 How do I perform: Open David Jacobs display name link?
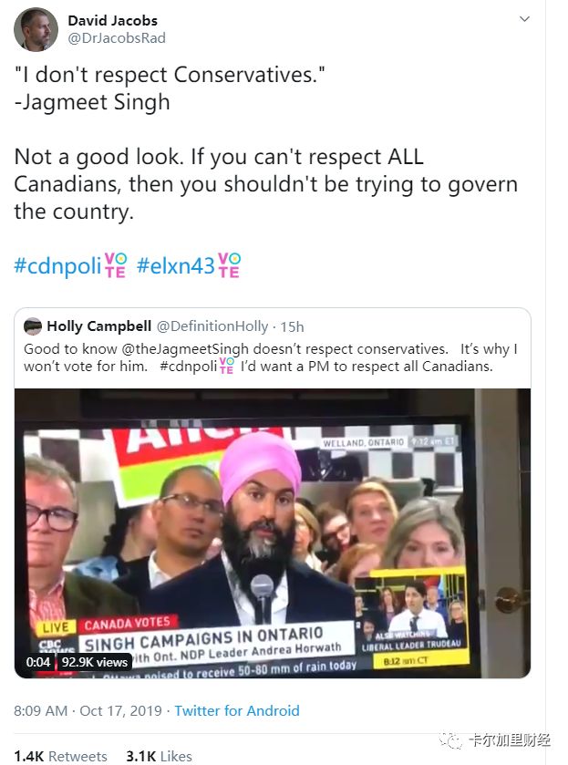(x=112, y=20)
